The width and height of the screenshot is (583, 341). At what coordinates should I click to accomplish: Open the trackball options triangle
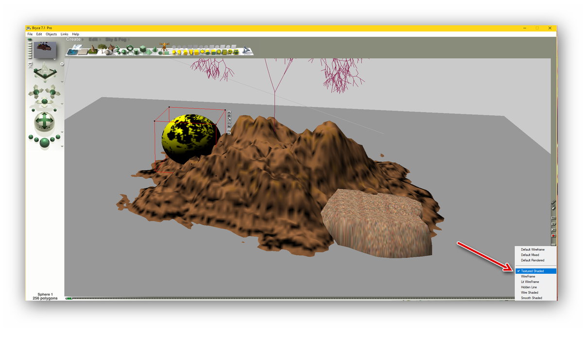coord(62,132)
